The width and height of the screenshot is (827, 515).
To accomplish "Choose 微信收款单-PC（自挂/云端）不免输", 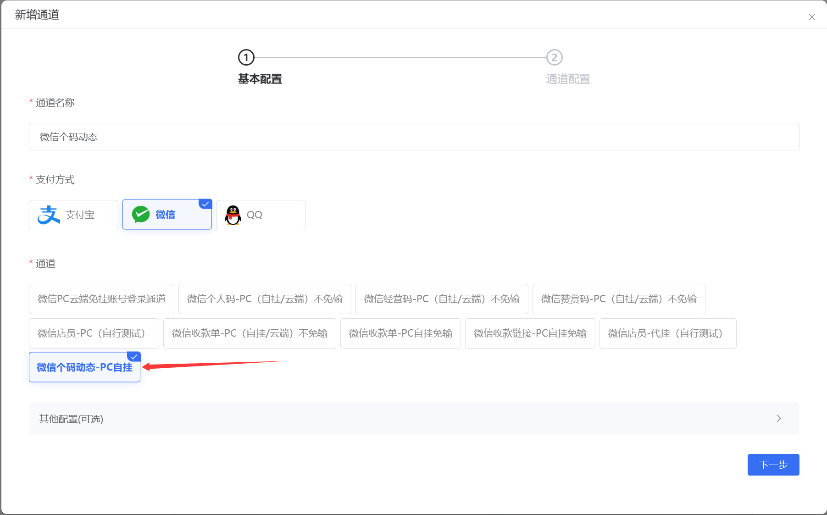I will 250,333.
